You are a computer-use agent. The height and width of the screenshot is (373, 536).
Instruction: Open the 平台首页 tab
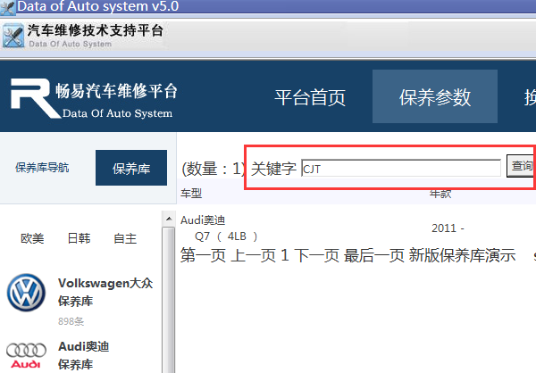[310, 97]
